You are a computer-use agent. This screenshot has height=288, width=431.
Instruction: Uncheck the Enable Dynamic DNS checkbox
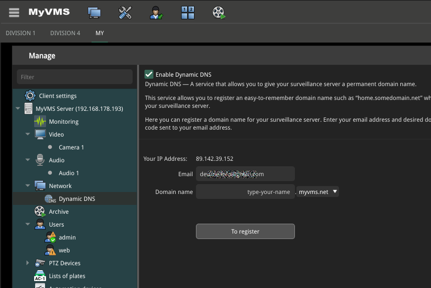pyautogui.click(x=149, y=74)
